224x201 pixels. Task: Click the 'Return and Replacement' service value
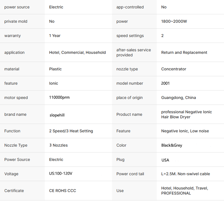click(184, 52)
